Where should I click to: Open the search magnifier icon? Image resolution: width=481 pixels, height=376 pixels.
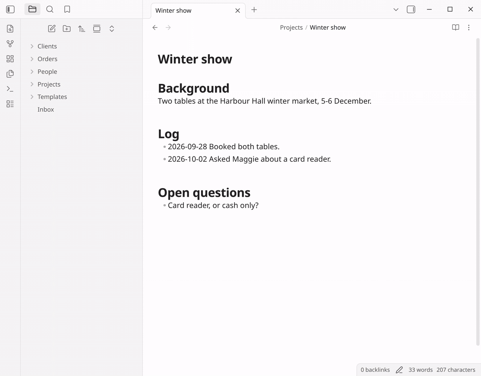click(50, 9)
